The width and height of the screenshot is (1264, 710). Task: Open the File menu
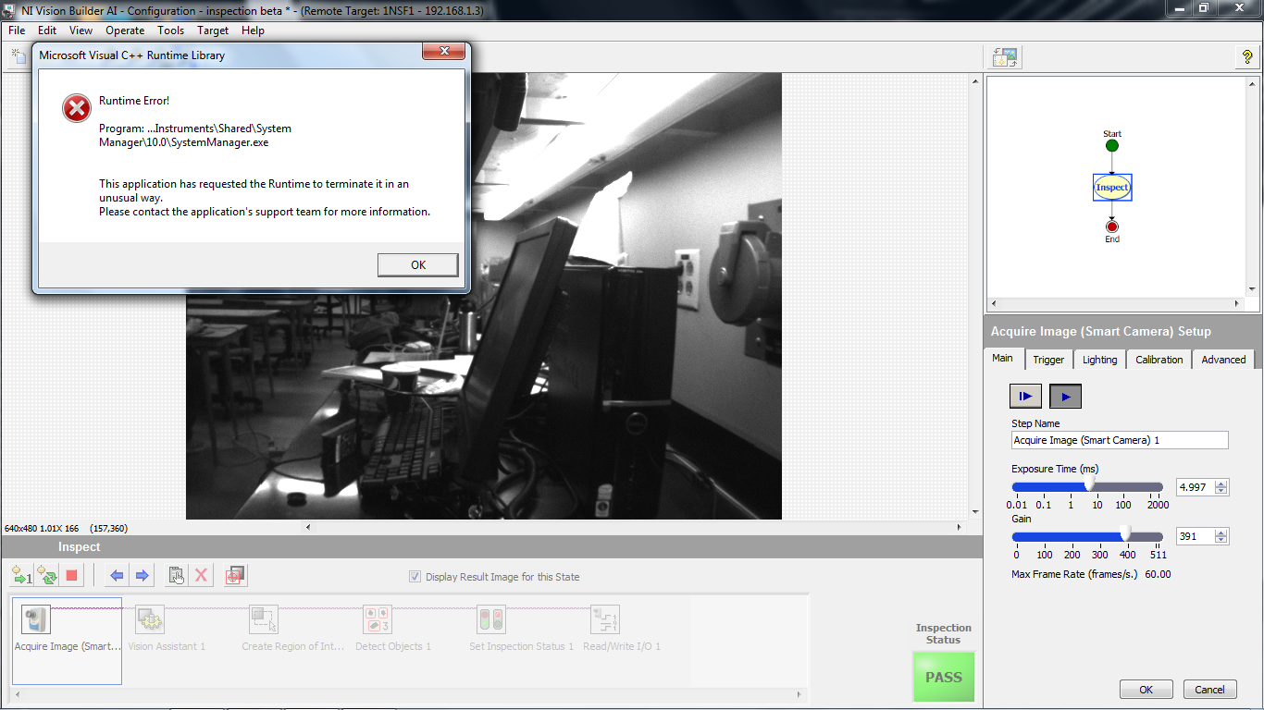pyautogui.click(x=17, y=31)
